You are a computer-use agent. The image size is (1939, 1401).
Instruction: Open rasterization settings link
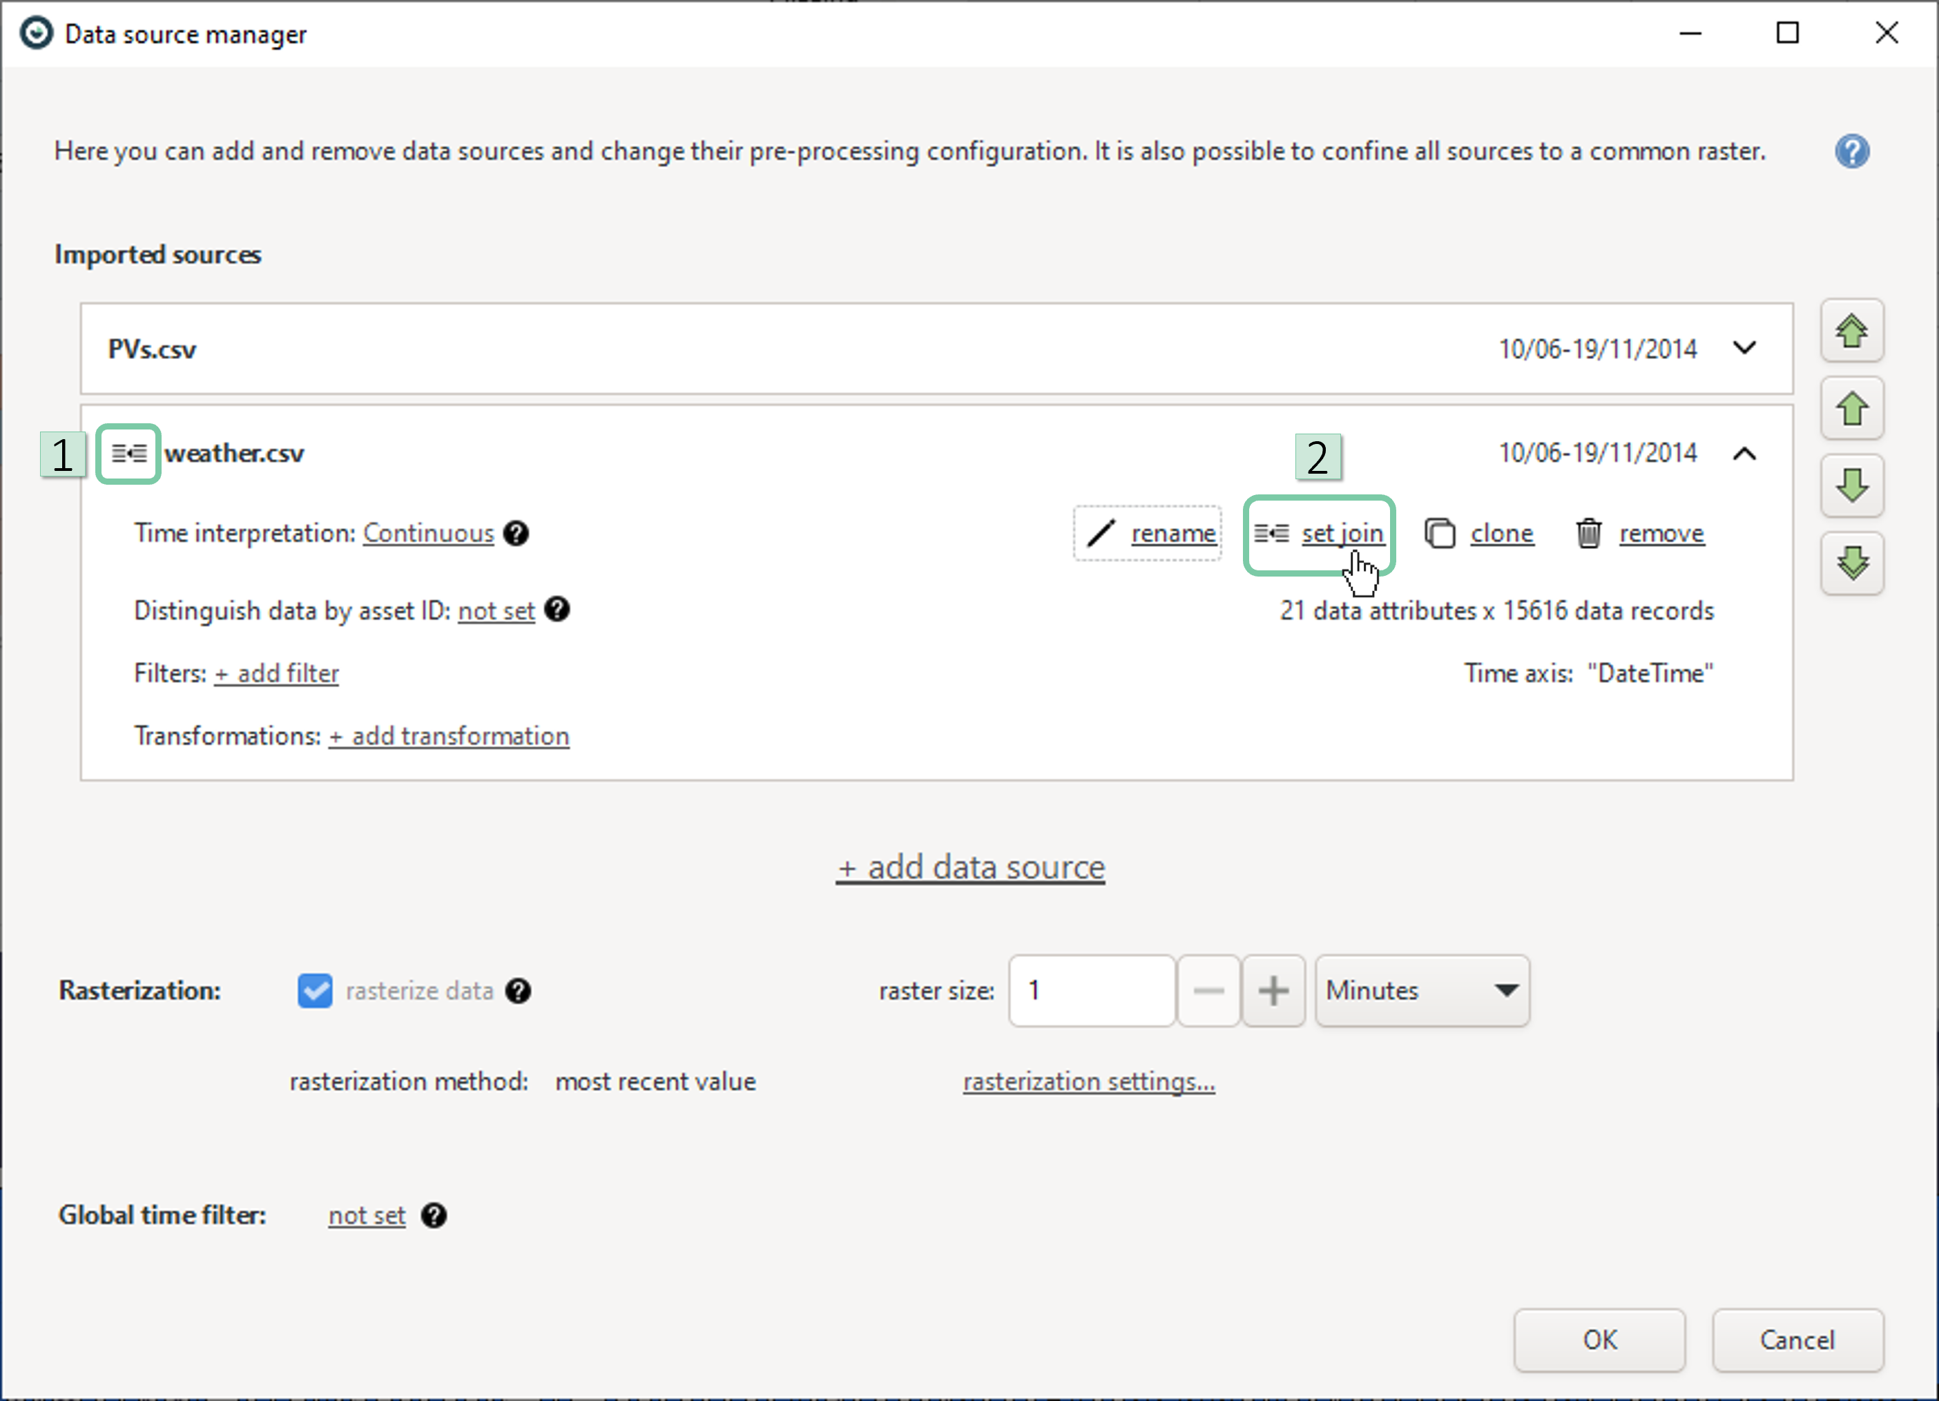click(1089, 1081)
